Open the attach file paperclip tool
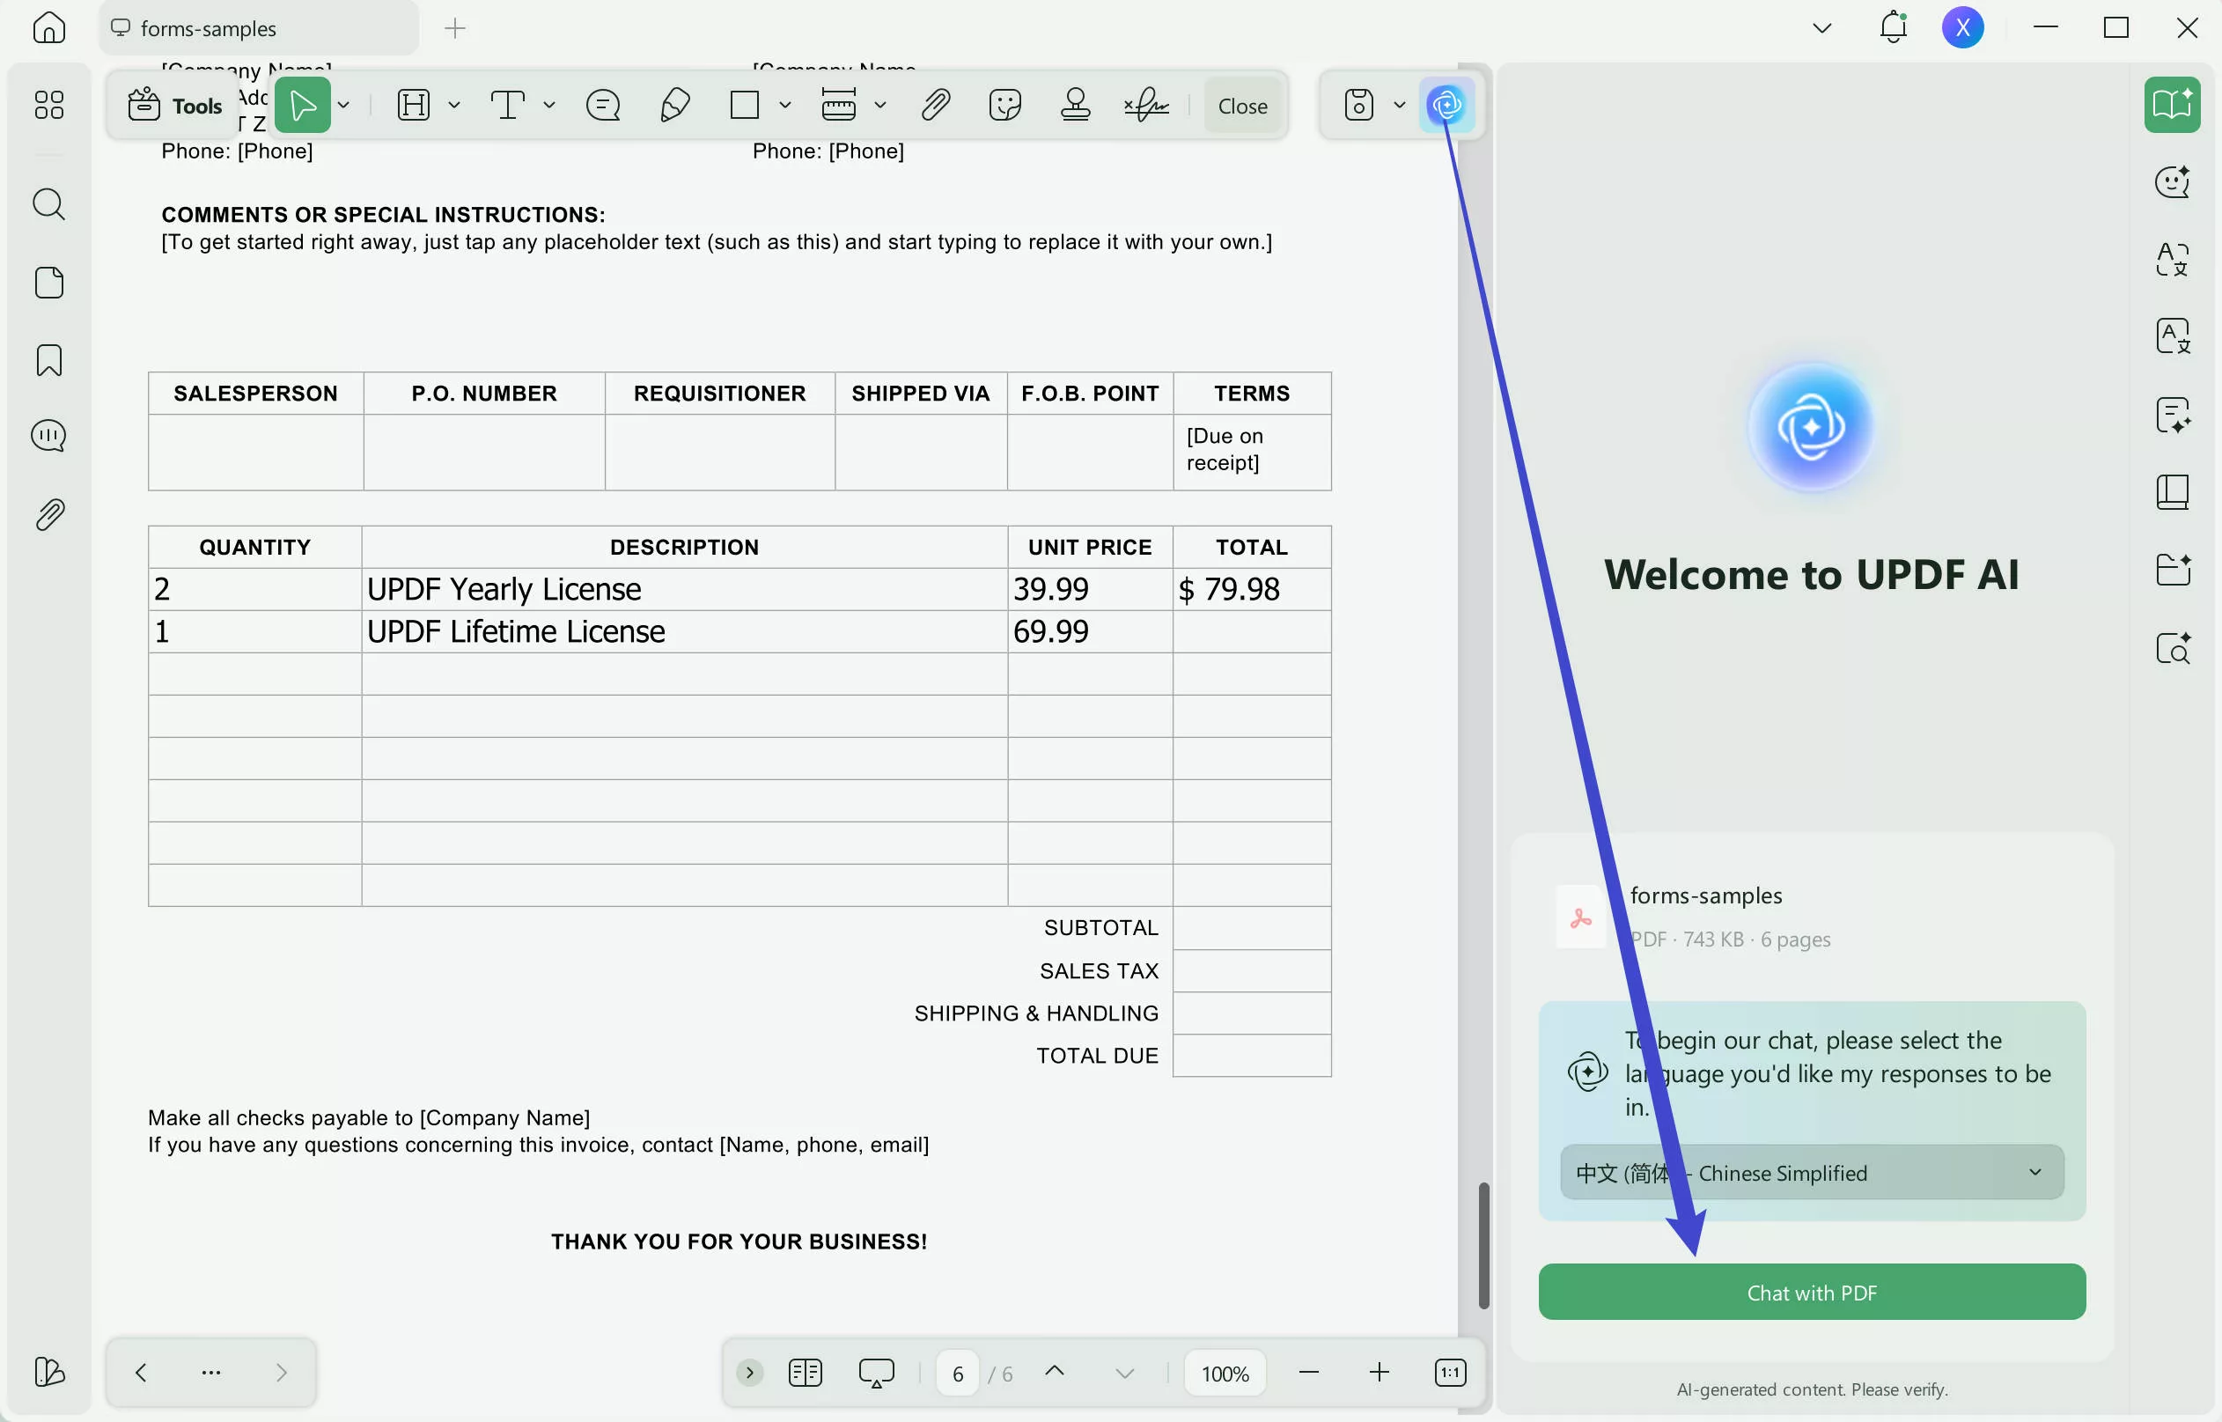The width and height of the screenshot is (2222, 1422). point(935,106)
